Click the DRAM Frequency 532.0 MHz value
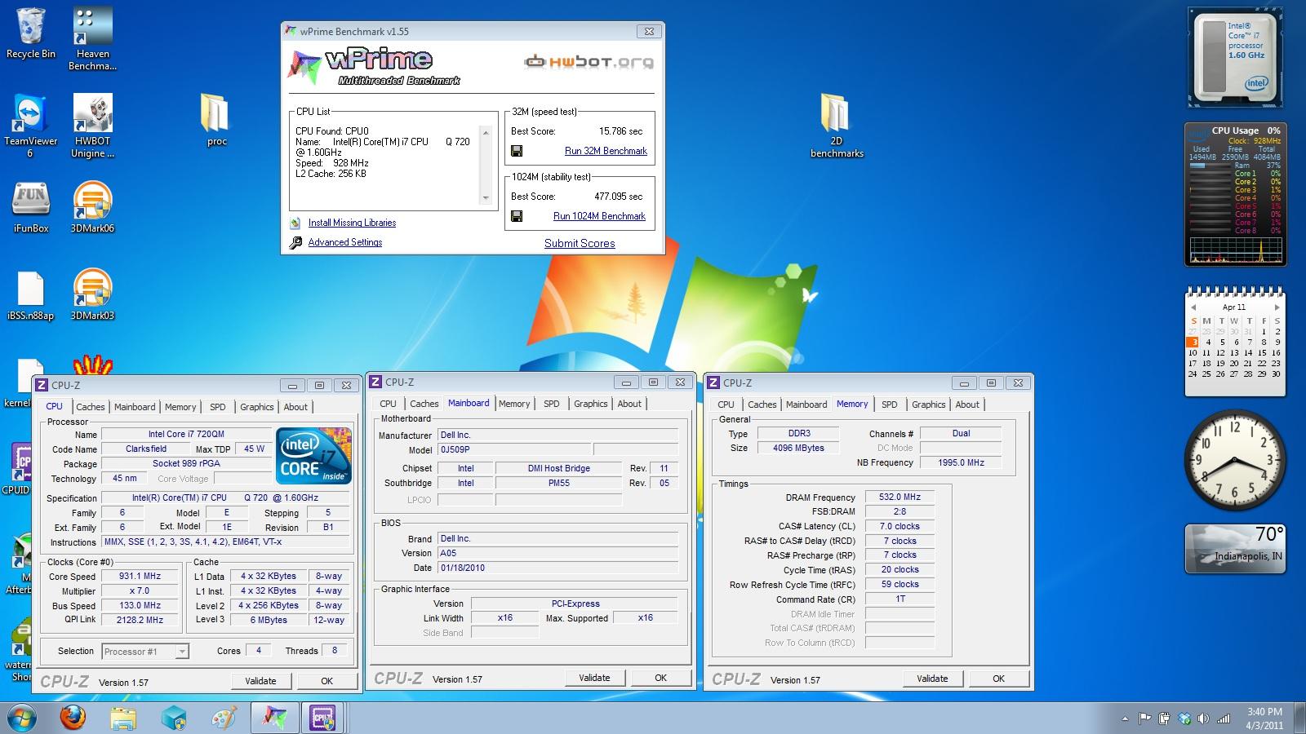Image resolution: width=1306 pixels, height=734 pixels. point(900,497)
